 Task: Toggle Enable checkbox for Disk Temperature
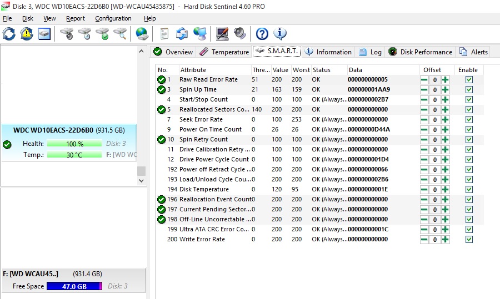[469, 190]
